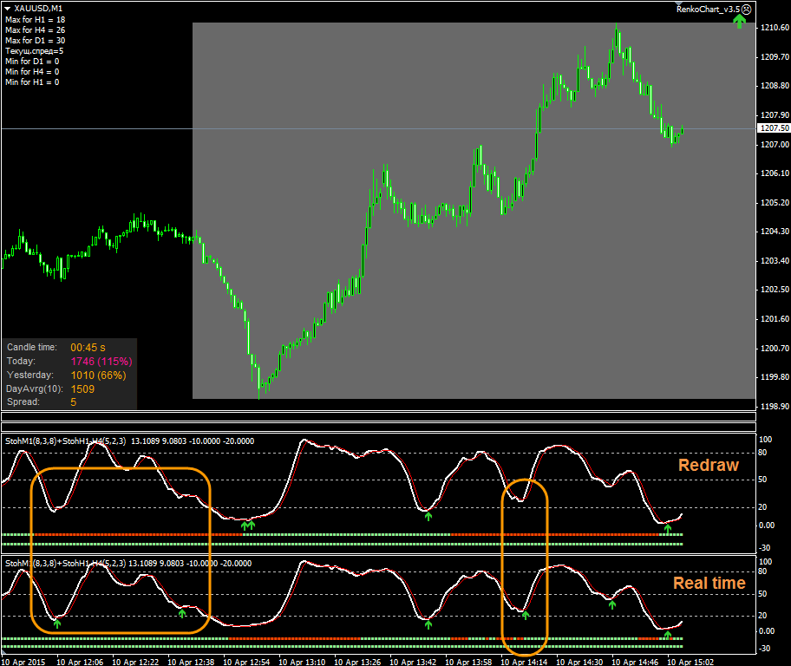Click the sad smiley expert advisor status icon
791x666 pixels.
coord(747,9)
